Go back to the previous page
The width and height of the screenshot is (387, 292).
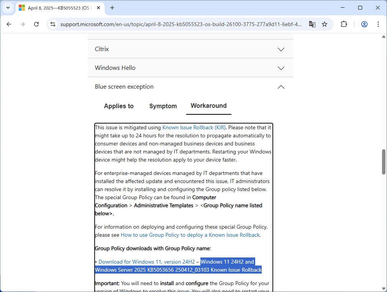(9, 24)
